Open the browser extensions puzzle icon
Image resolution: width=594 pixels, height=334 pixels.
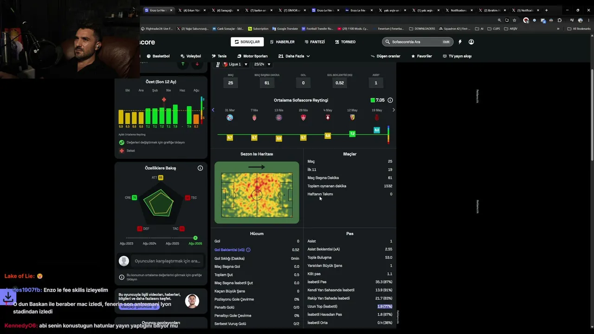(x=560, y=20)
